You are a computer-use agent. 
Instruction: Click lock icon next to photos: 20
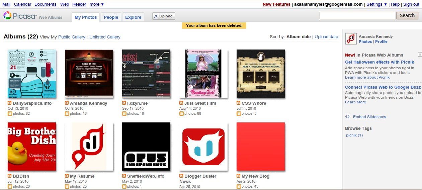coord(10,186)
